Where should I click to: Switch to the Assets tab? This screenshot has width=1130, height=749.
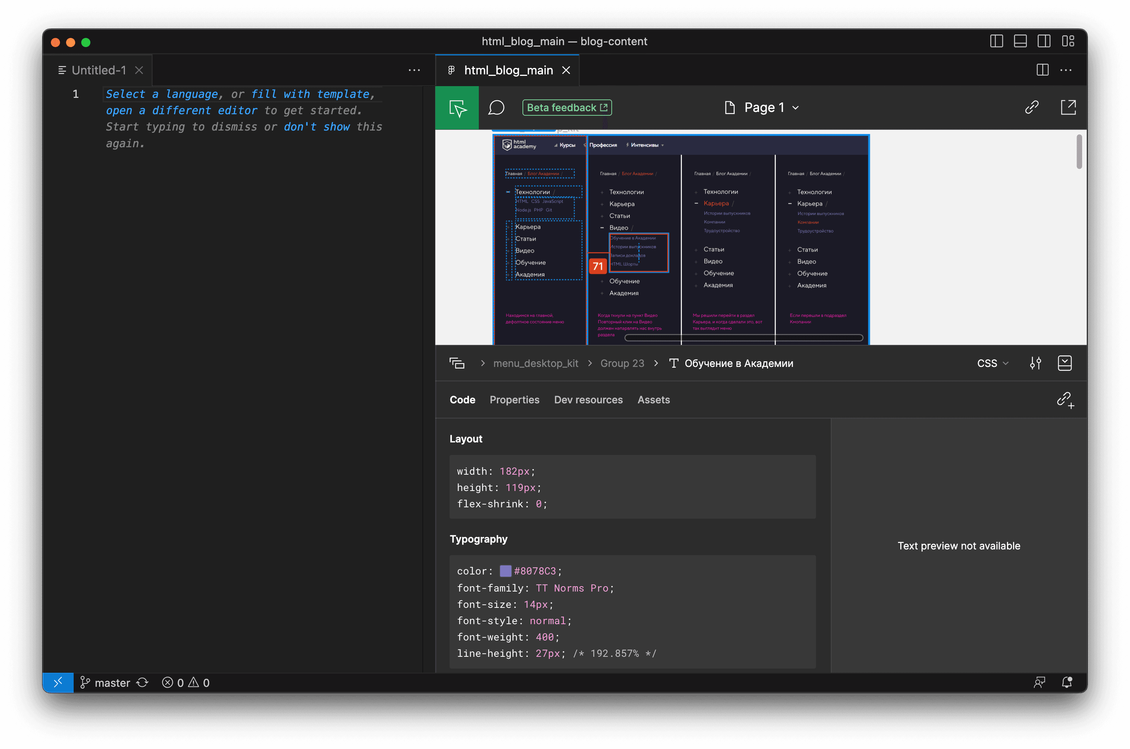pyautogui.click(x=653, y=400)
